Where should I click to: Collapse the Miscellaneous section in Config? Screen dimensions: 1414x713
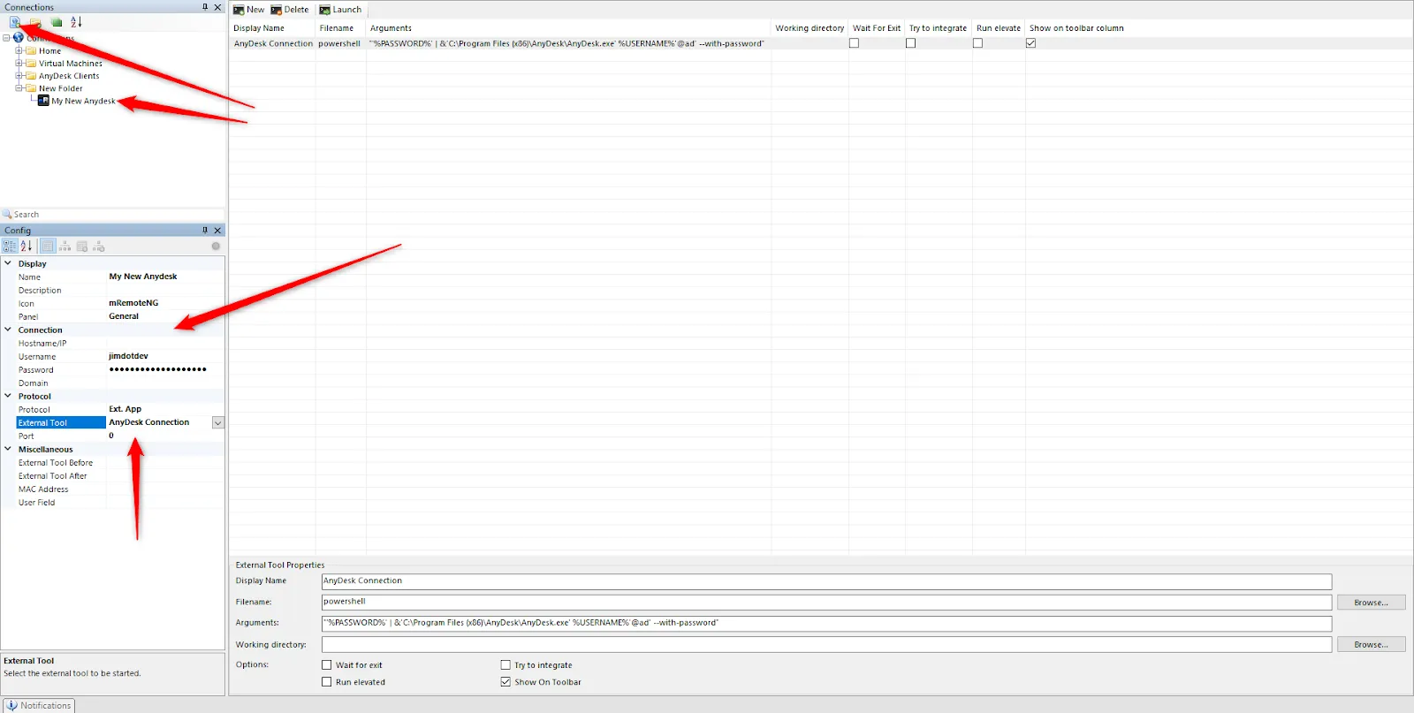8,449
